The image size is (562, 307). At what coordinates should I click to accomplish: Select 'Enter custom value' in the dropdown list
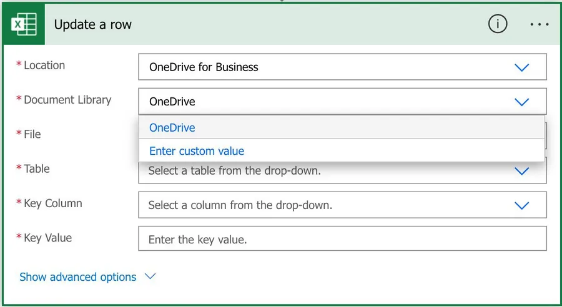[197, 151]
